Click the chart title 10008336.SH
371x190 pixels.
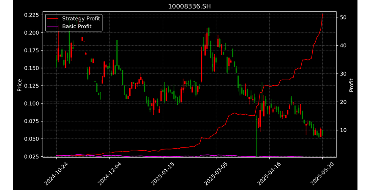point(189,6)
